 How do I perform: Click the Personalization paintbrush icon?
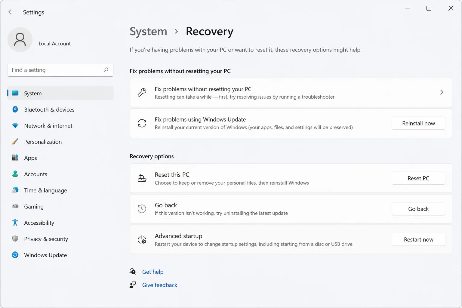[15, 141]
